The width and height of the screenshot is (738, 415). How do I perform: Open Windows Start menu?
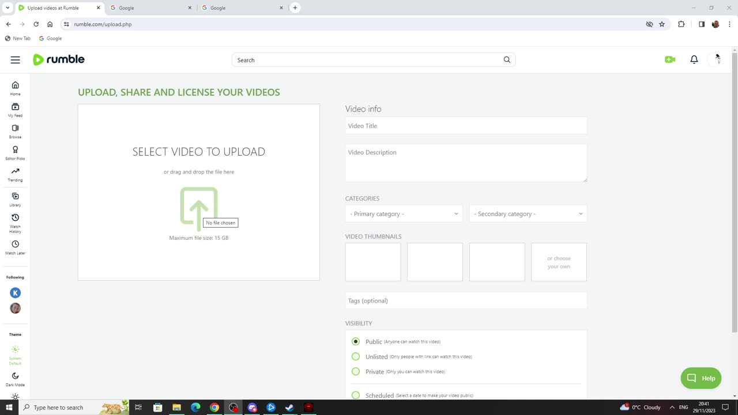tap(9, 408)
